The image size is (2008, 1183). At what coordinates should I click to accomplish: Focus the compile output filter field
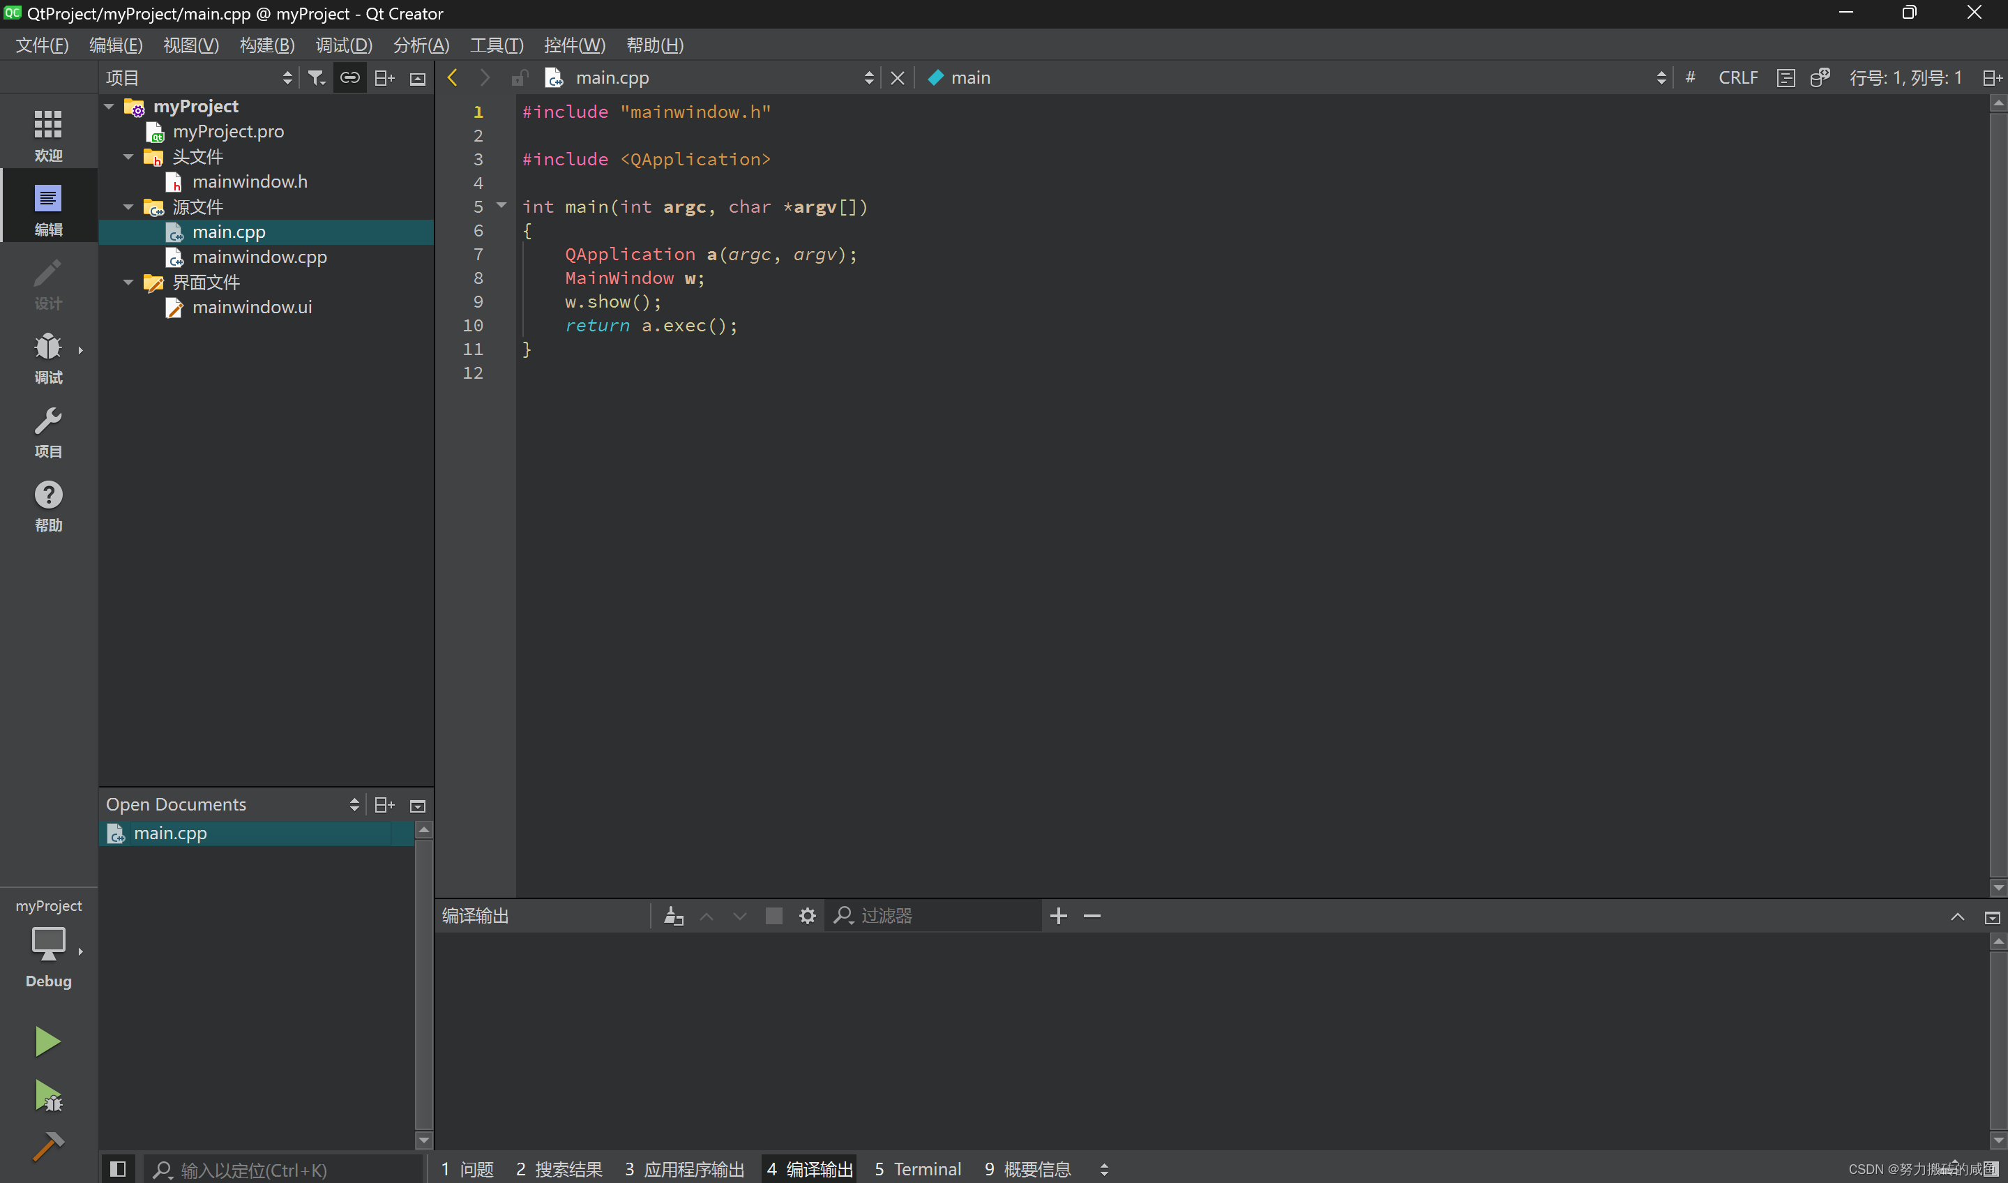[933, 915]
